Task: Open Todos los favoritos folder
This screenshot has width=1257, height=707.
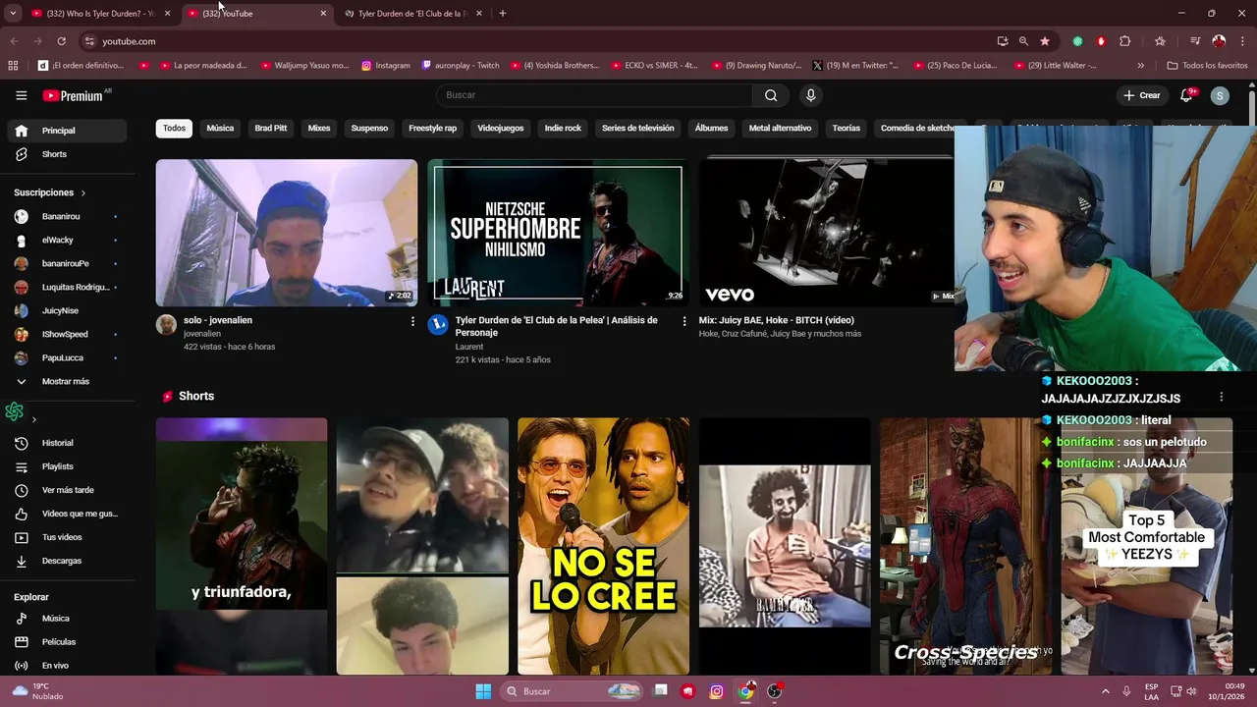Action: coord(1207,66)
